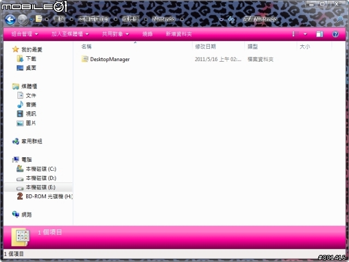This screenshot has height=262, width=349.
Task: Click the magnifier search icon
Action: (x=340, y=20)
